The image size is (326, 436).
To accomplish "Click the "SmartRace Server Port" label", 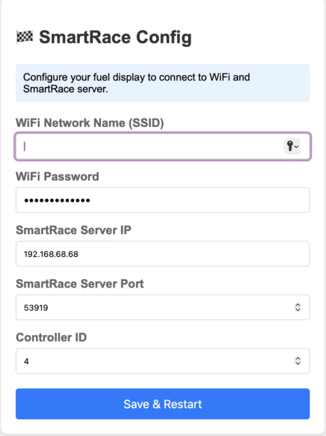I will [80, 284].
